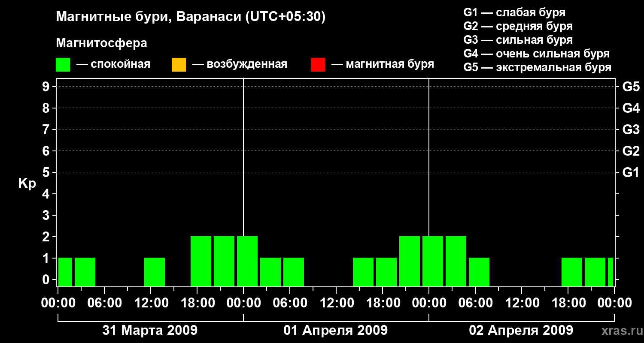Select the line "G5 — экстремальная буря"
The height and width of the screenshot is (343, 644).
click(x=538, y=67)
